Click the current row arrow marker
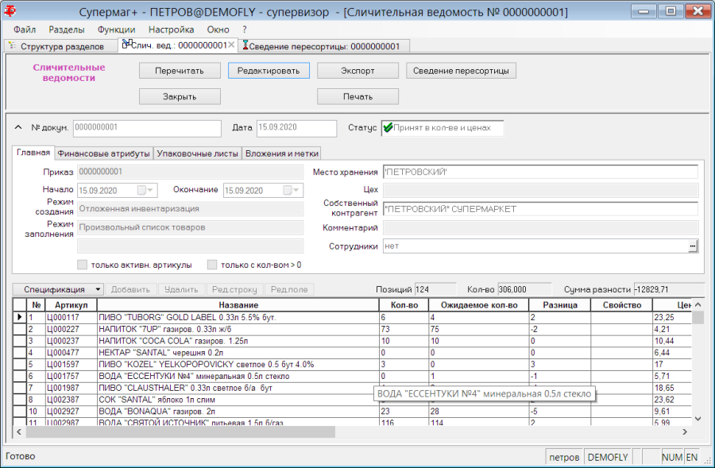The height and width of the screenshot is (468, 715). (x=20, y=317)
